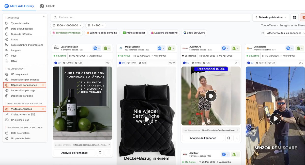The image size is (305, 165).
Task: Open Afficher toutes les annonces dropdown
Action: pos(285,33)
